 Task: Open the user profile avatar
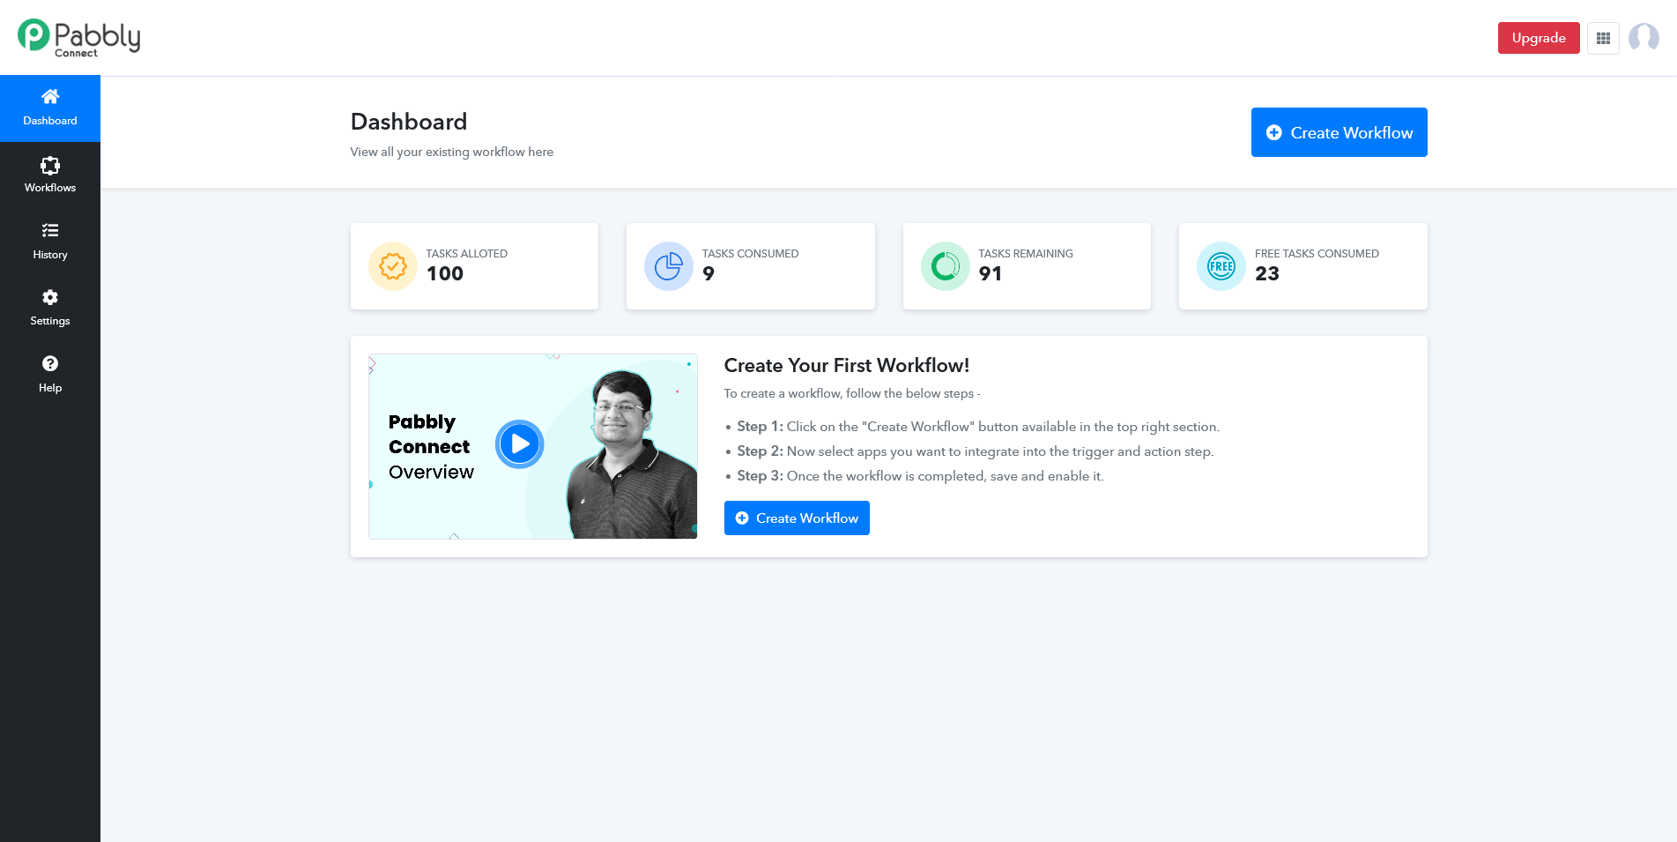pos(1644,38)
